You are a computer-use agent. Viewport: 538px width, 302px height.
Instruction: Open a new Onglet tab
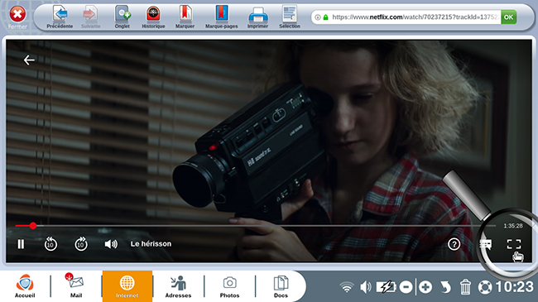(122, 17)
